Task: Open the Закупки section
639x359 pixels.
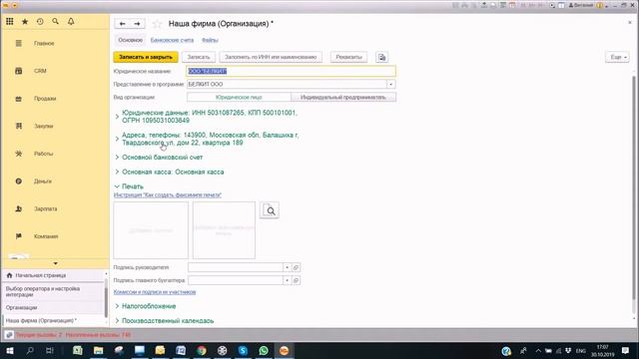Action: click(x=43, y=127)
